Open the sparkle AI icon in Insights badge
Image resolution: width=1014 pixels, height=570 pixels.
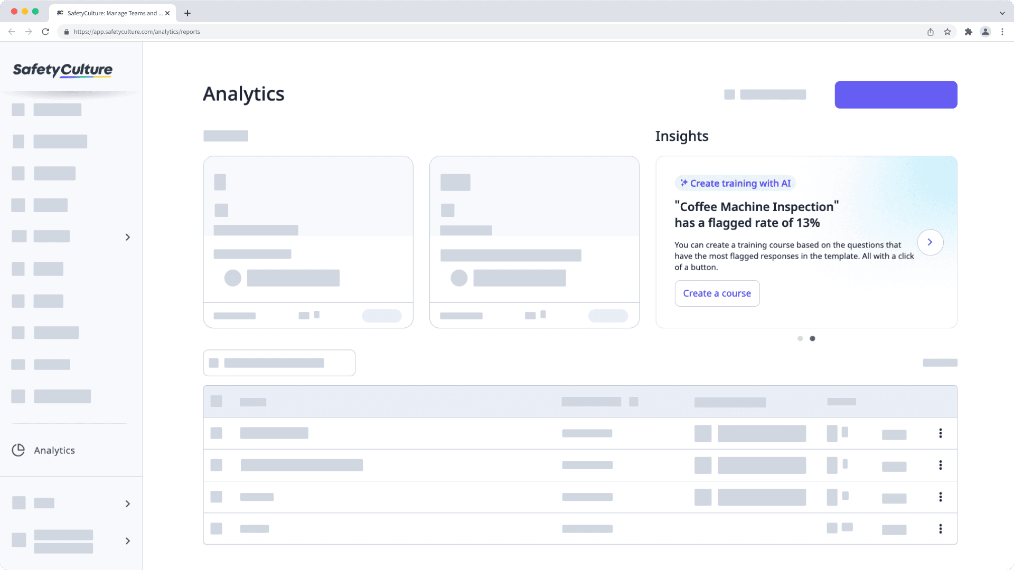(x=684, y=183)
